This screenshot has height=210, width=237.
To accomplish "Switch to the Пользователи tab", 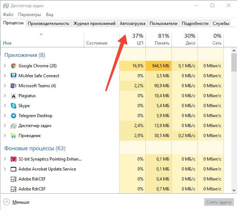I will tap(163, 23).
